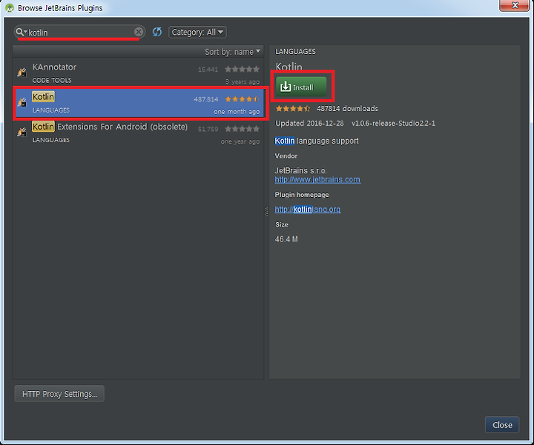Open the http://www.jetbrains.com vendor link

pyautogui.click(x=317, y=179)
